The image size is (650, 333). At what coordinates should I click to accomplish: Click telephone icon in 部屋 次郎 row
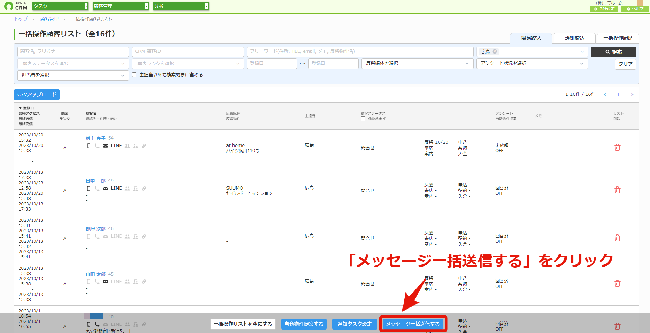[x=97, y=236]
